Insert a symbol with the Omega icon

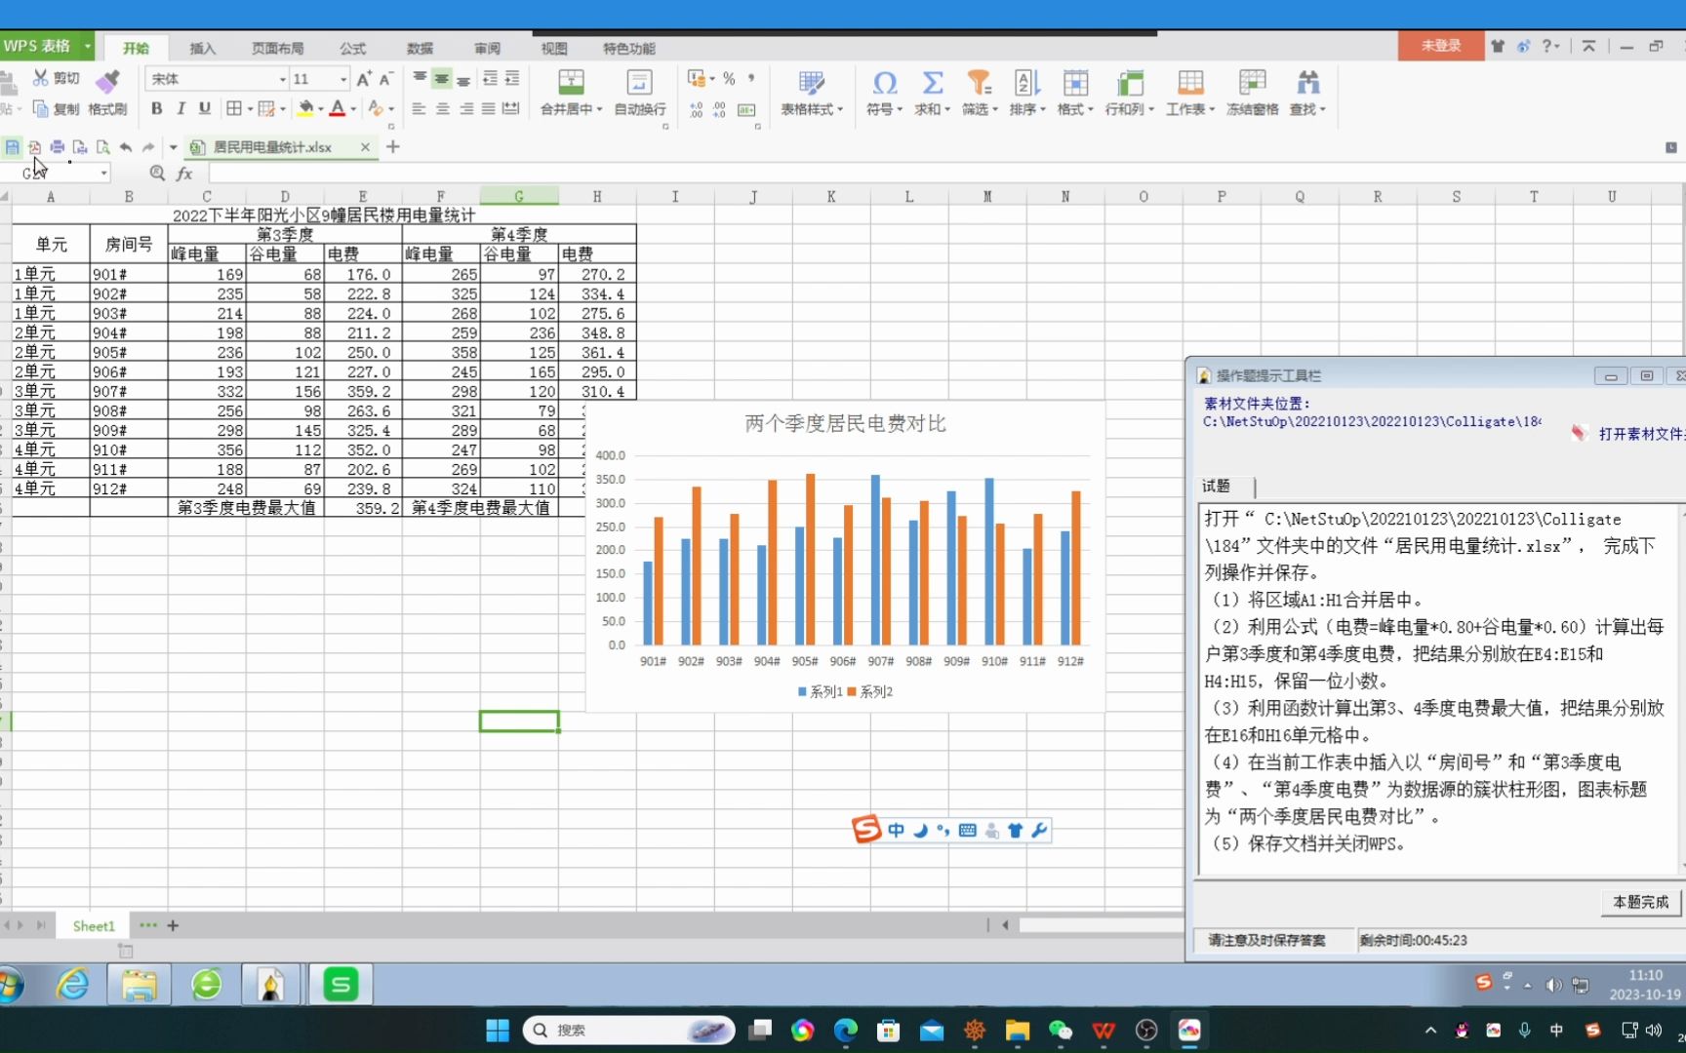[x=884, y=82]
